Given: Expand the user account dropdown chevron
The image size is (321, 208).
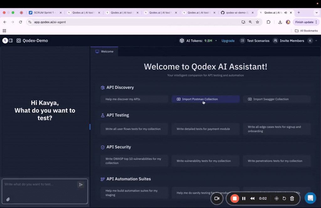Looking at the screenshot, I should (x=316, y=41).
